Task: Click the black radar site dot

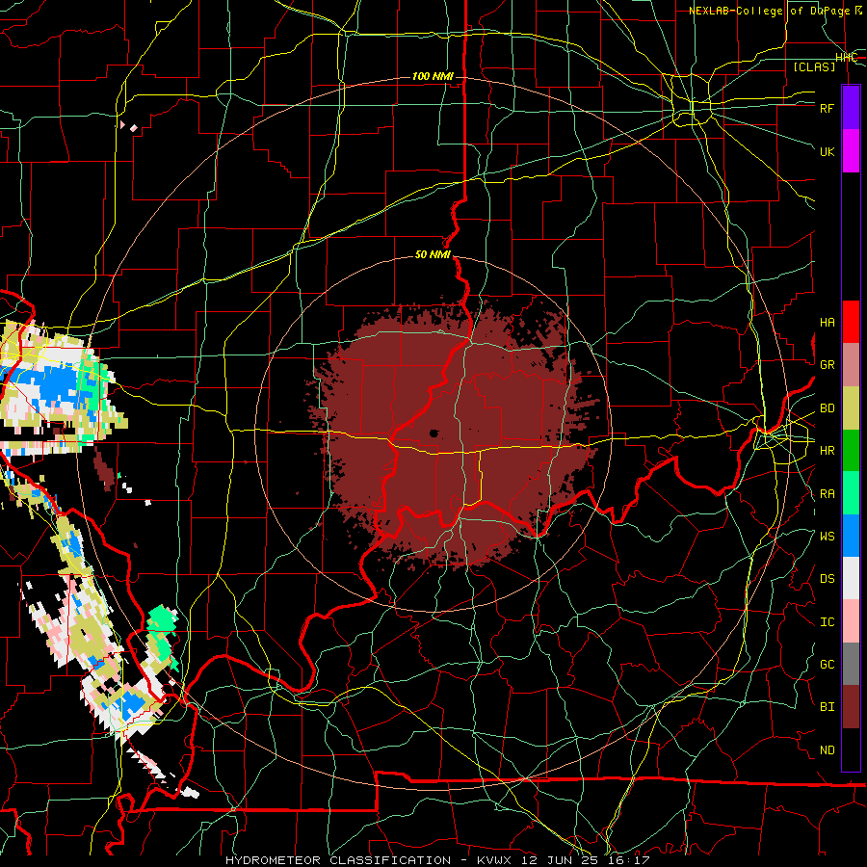Action: [x=434, y=433]
